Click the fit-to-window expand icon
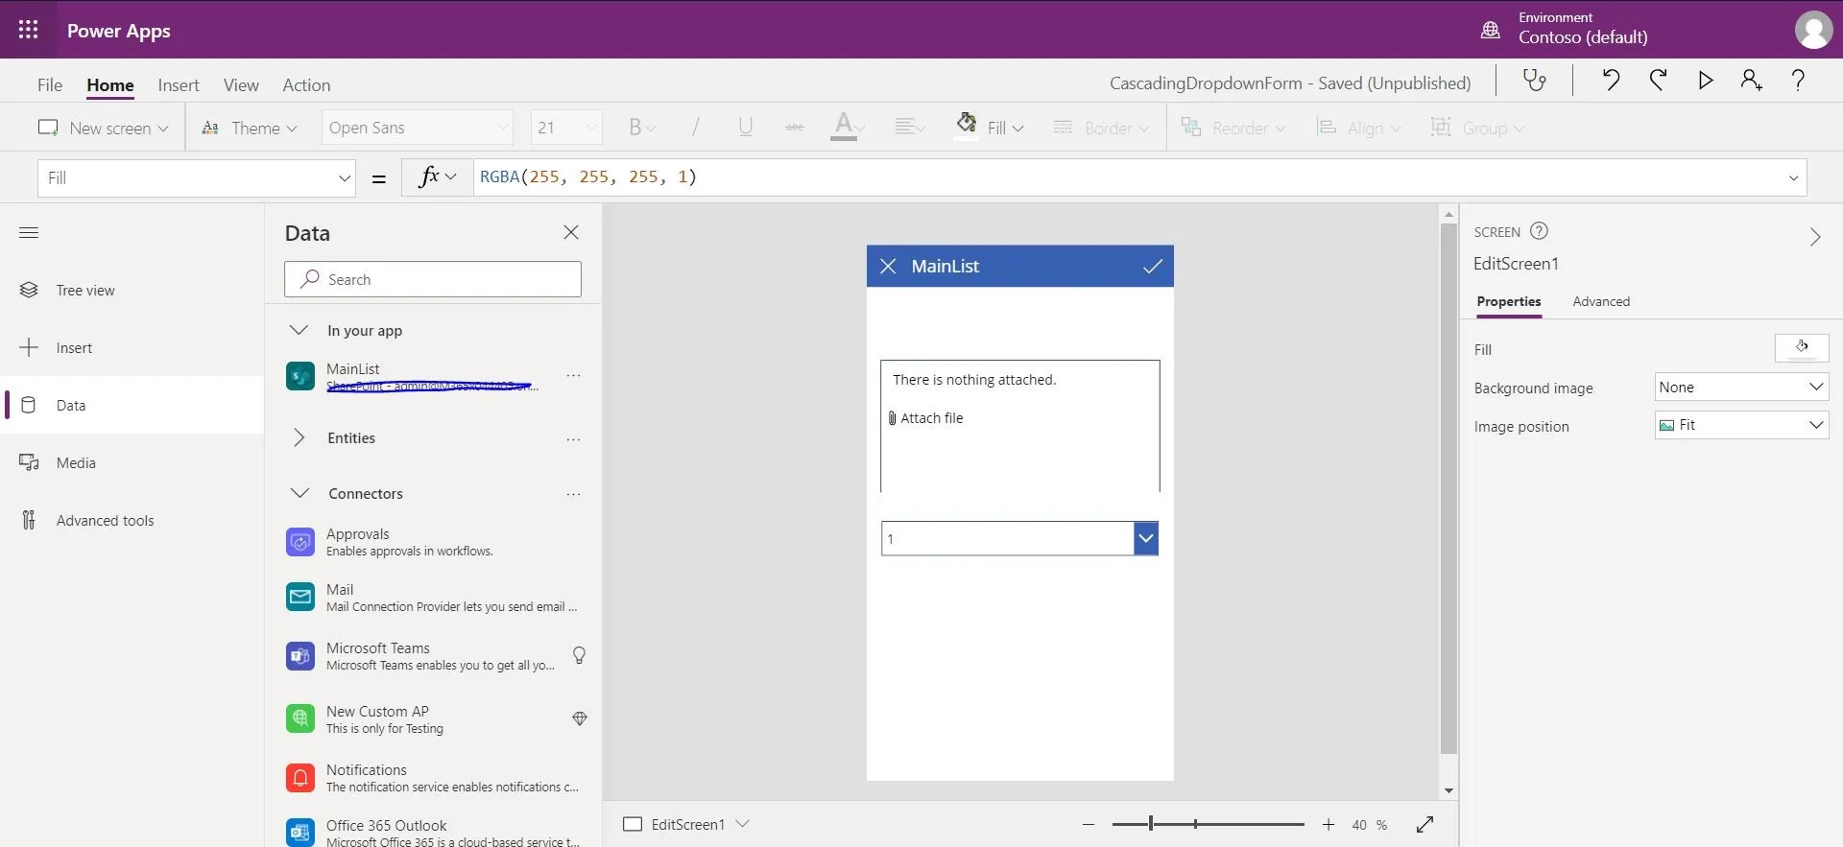This screenshot has height=847, width=1843. (1424, 824)
